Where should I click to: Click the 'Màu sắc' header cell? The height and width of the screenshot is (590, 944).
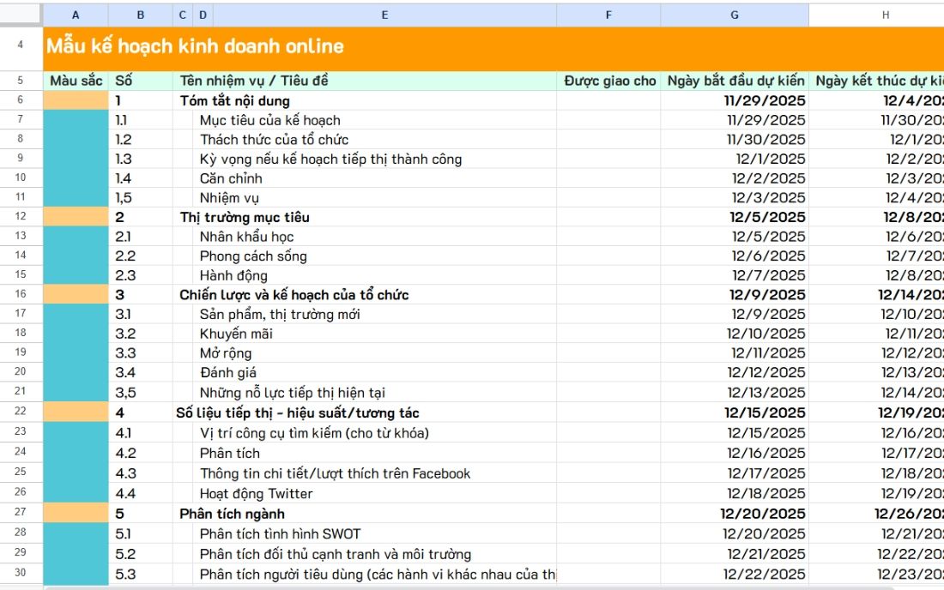(x=76, y=81)
